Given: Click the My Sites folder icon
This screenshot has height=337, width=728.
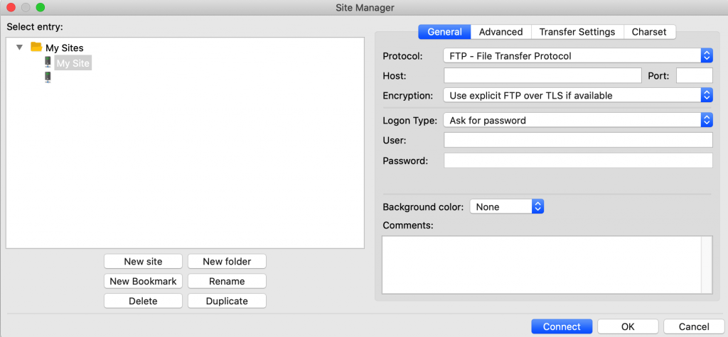Looking at the screenshot, I should coord(36,48).
